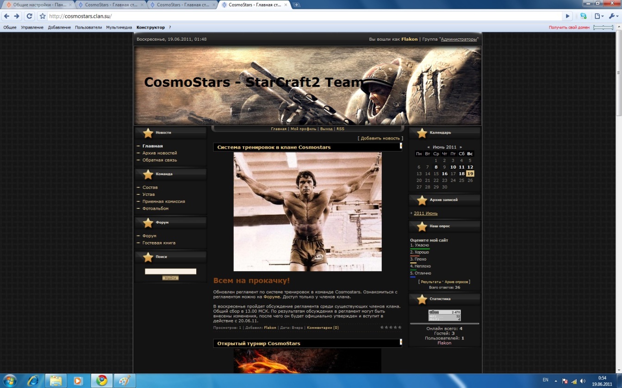Screen dimensions: 622x388
Task: Open 'Комментарии (0)' link
Action: click(x=323, y=327)
